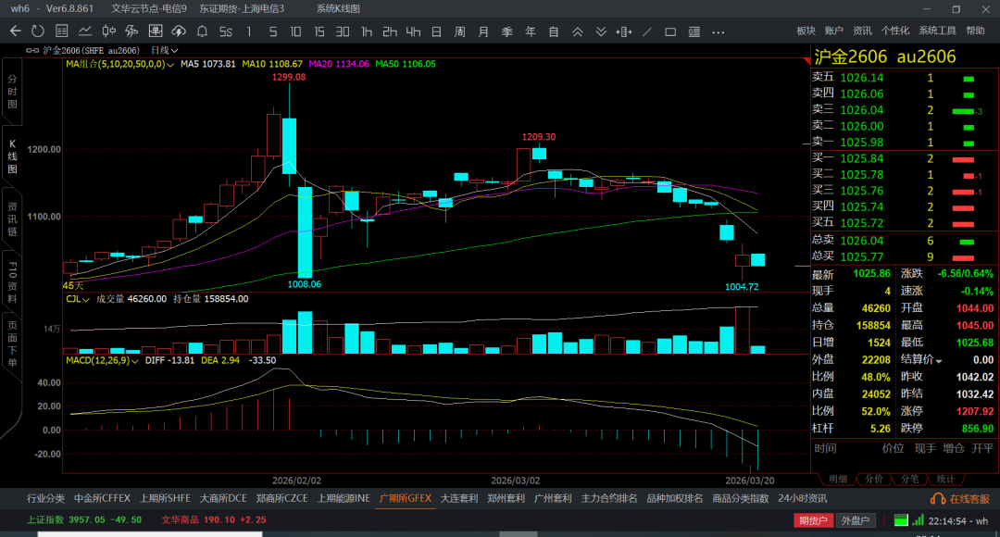Open the 资讯链 side tab
Viewport: 1000px width, 537px height.
pos(12,219)
